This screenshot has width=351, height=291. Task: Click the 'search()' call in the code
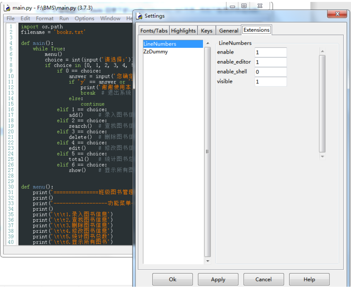tap(80, 126)
